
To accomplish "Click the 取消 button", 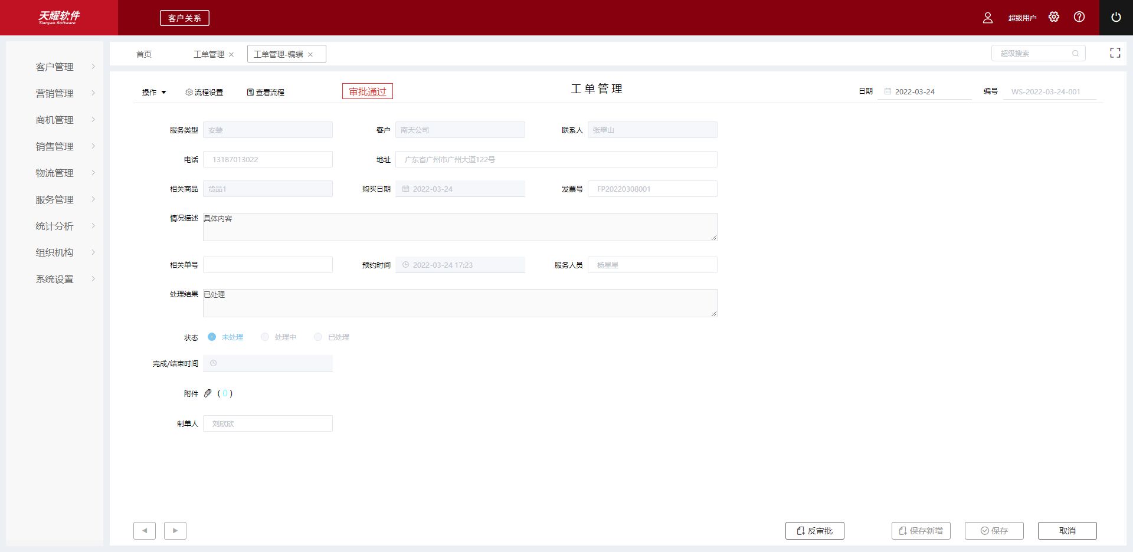I will (1067, 531).
